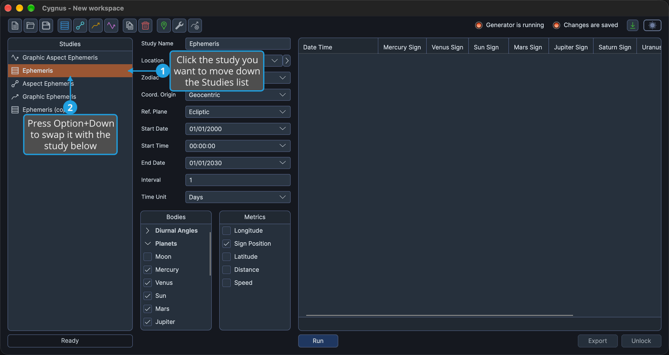669x355 pixels.
Task: Add a Graphic Ephemeris study (orange arrow icon)
Action: click(96, 26)
